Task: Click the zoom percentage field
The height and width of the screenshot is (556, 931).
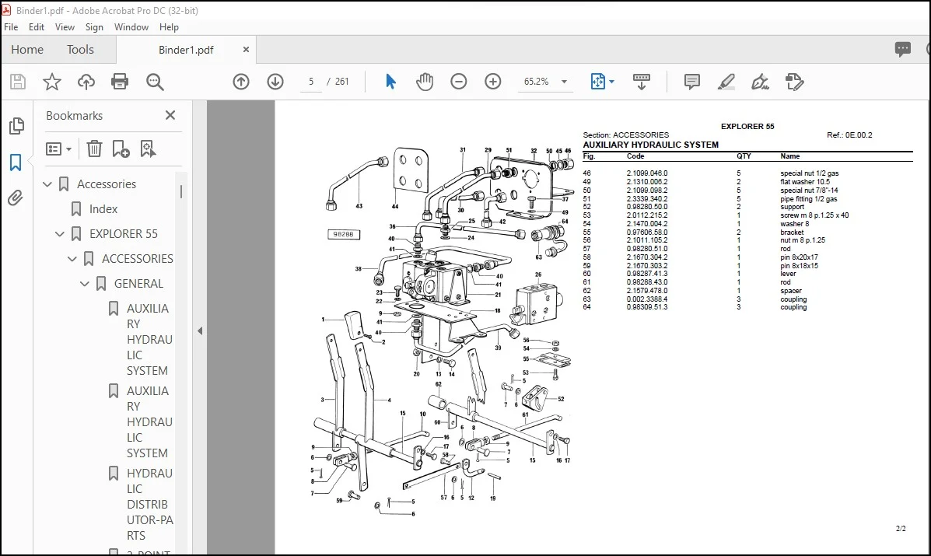Action: pos(536,82)
